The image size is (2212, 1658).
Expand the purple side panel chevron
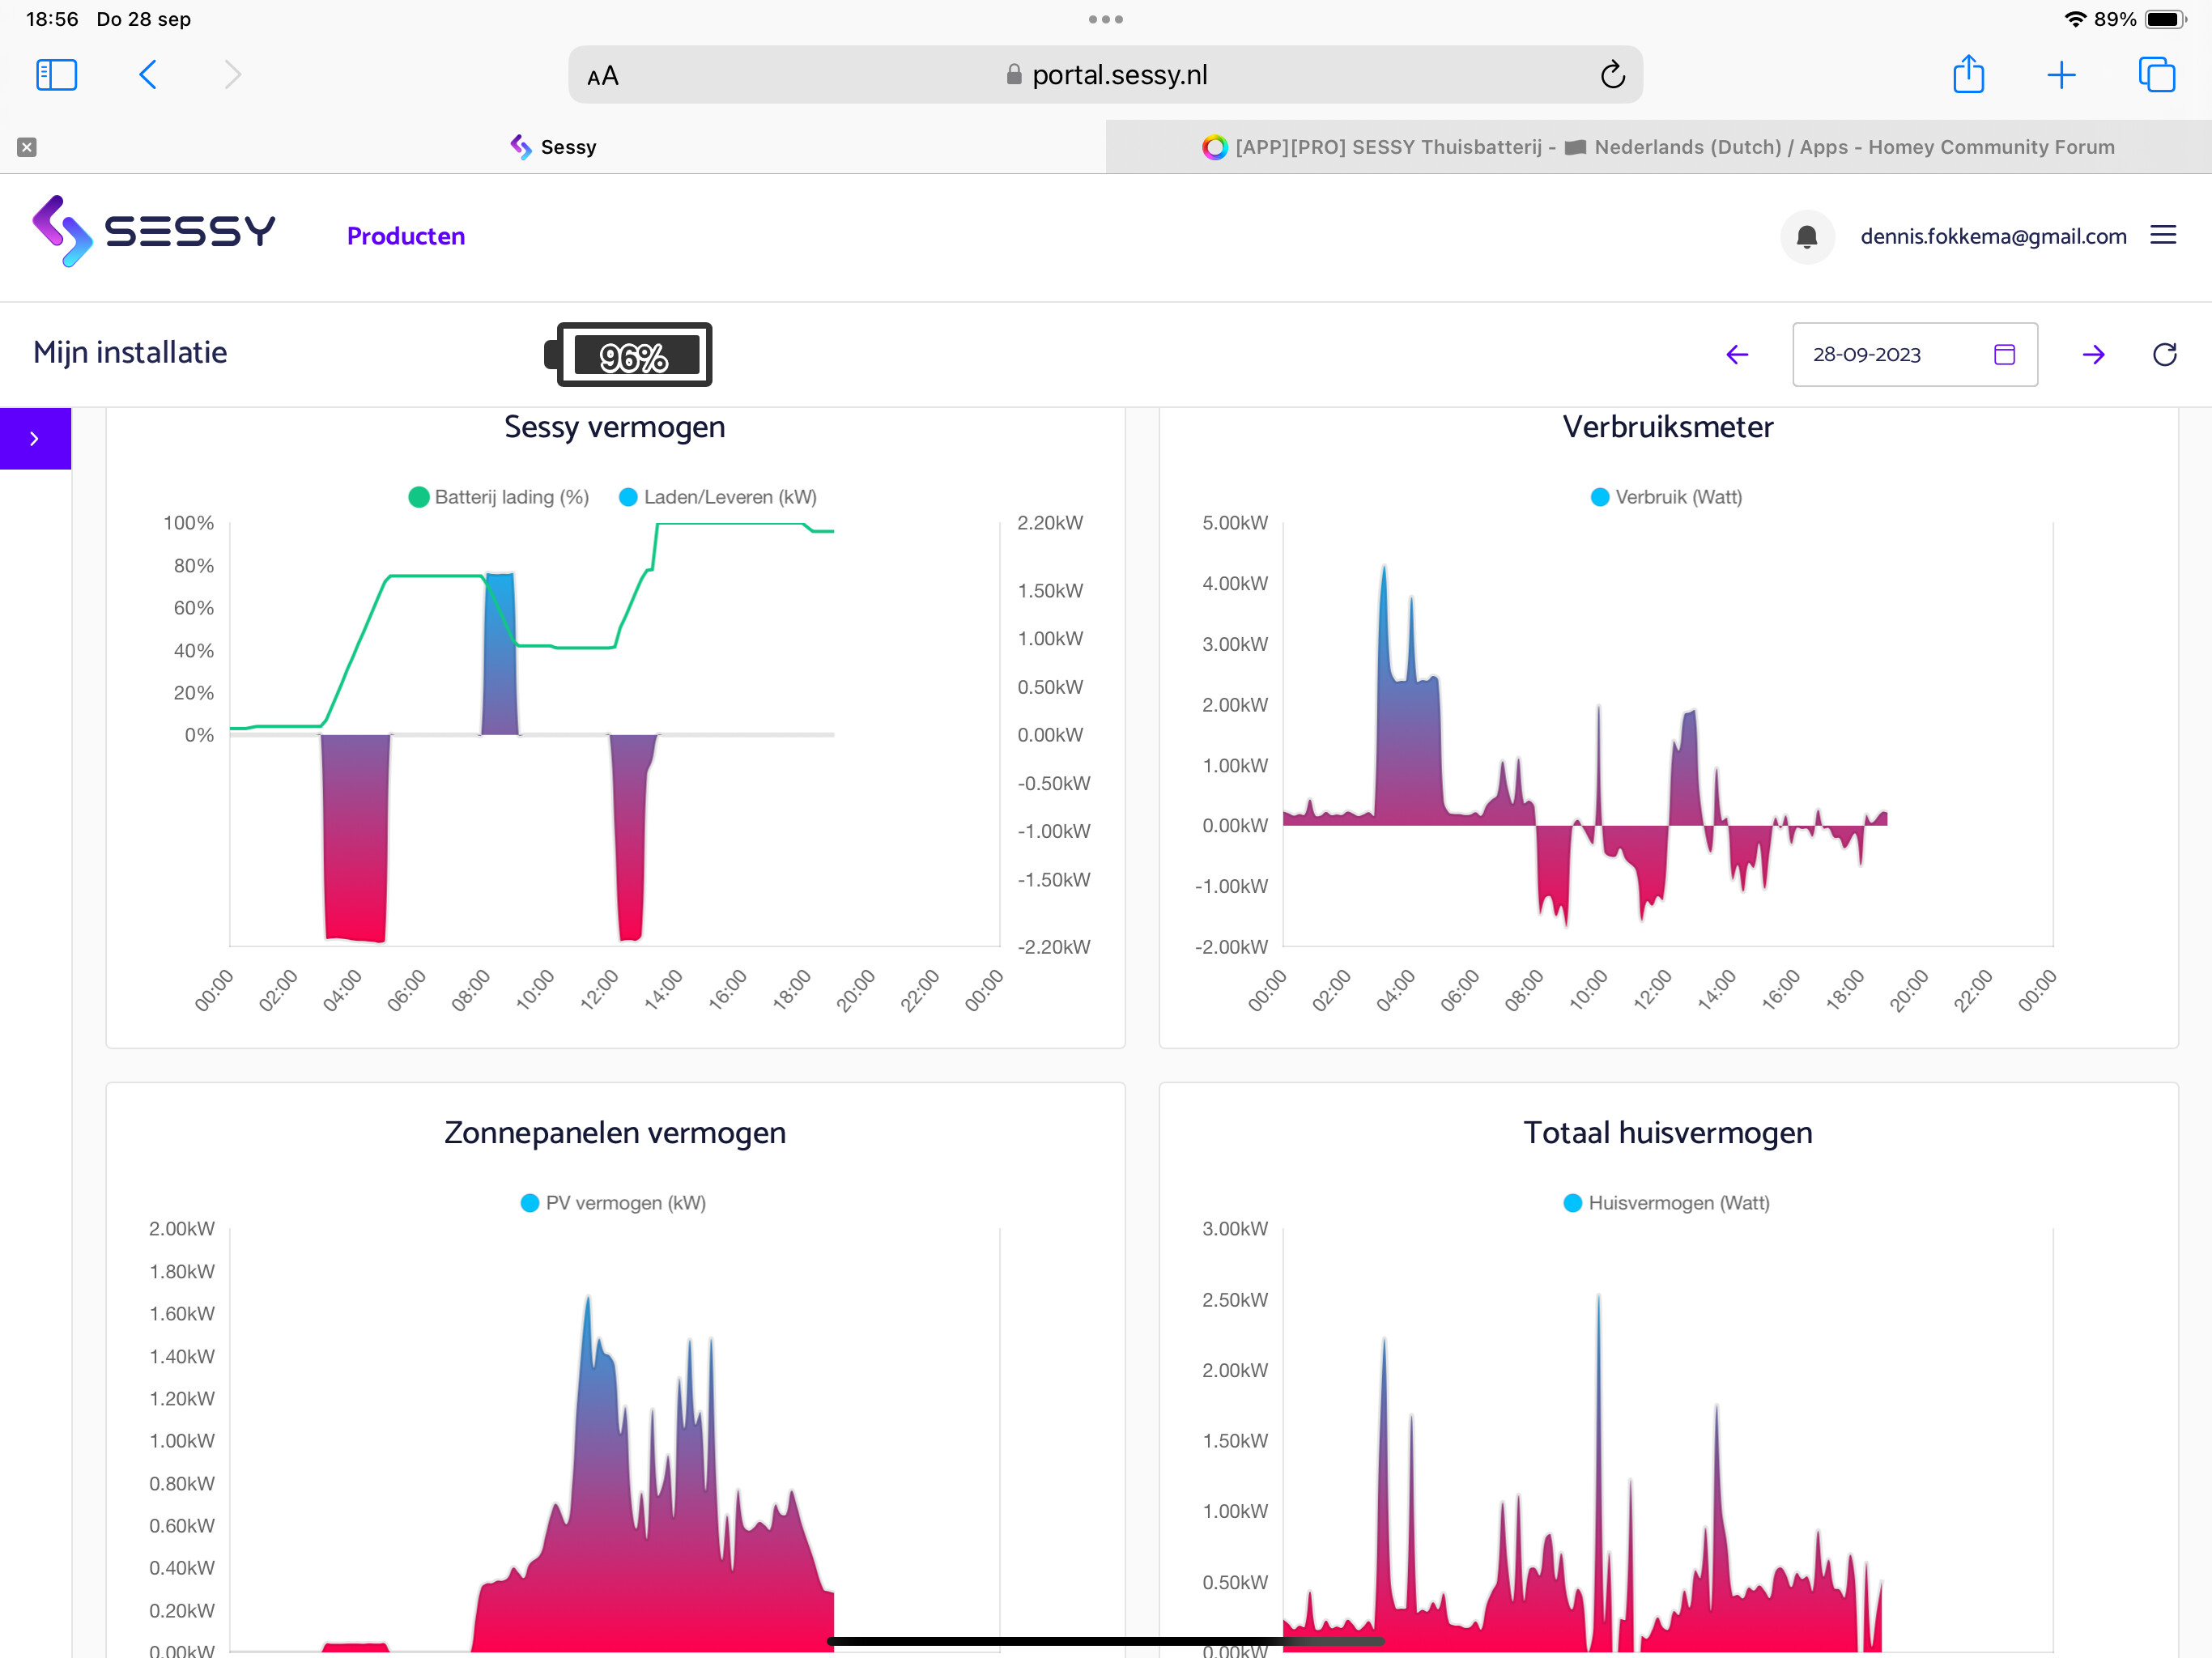coord(35,439)
